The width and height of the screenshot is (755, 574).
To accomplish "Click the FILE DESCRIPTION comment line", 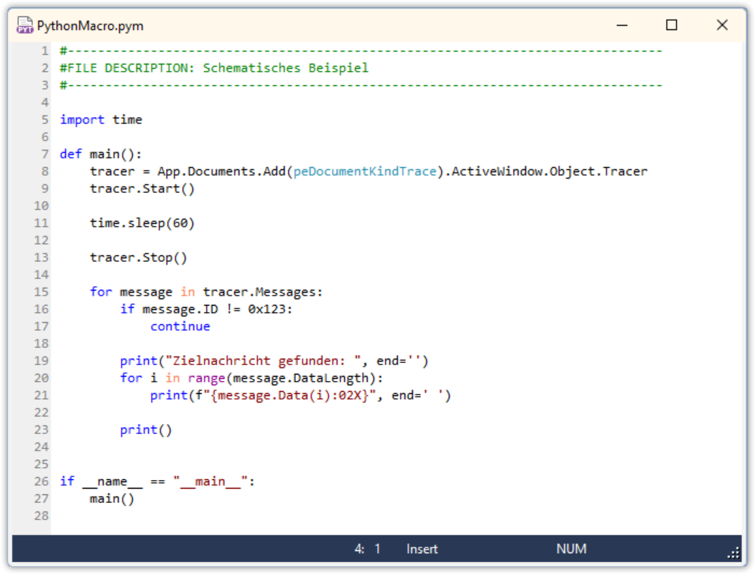I will coord(214,68).
